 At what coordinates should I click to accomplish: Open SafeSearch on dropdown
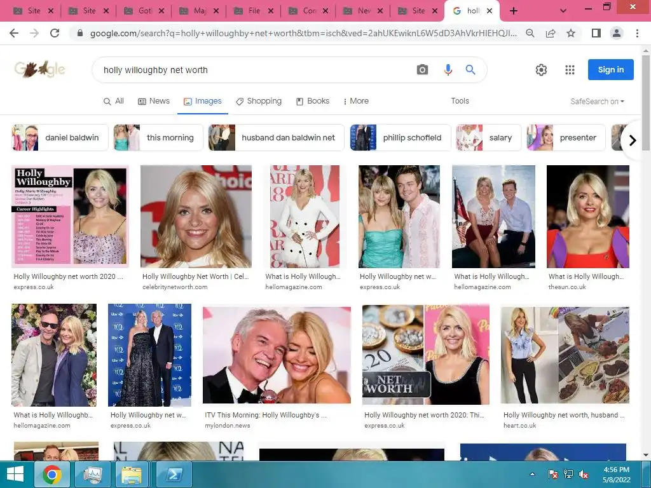597,102
